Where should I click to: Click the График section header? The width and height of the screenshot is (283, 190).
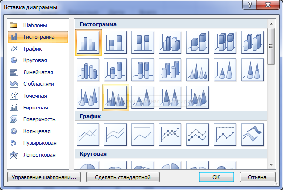171,116
